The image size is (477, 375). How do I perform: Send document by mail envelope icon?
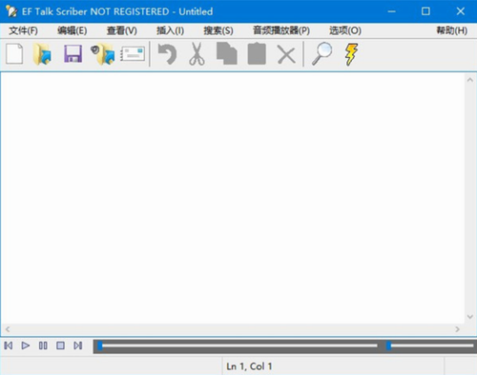point(133,54)
